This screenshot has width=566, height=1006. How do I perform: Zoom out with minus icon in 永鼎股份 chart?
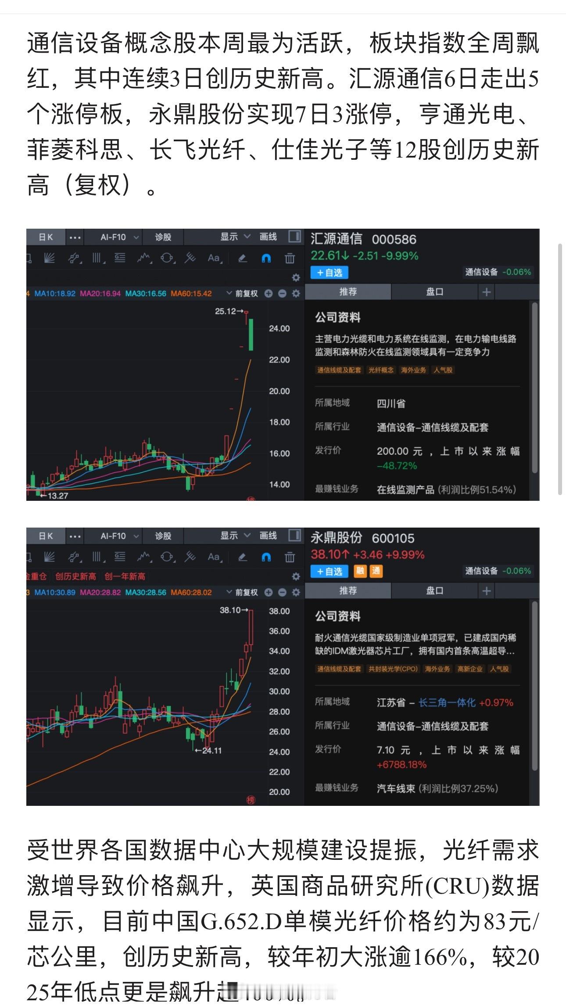click(x=282, y=593)
